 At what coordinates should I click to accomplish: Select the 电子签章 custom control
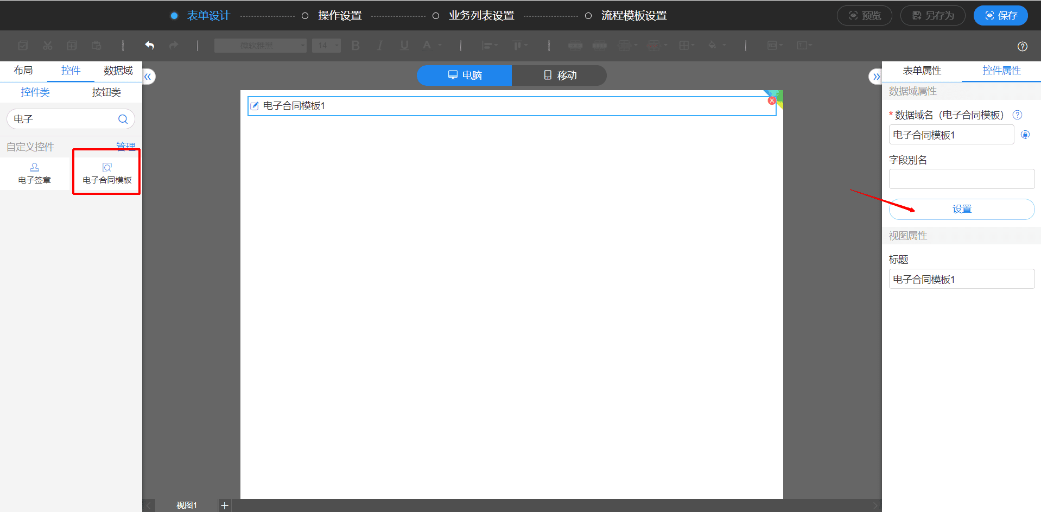click(35, 174)
